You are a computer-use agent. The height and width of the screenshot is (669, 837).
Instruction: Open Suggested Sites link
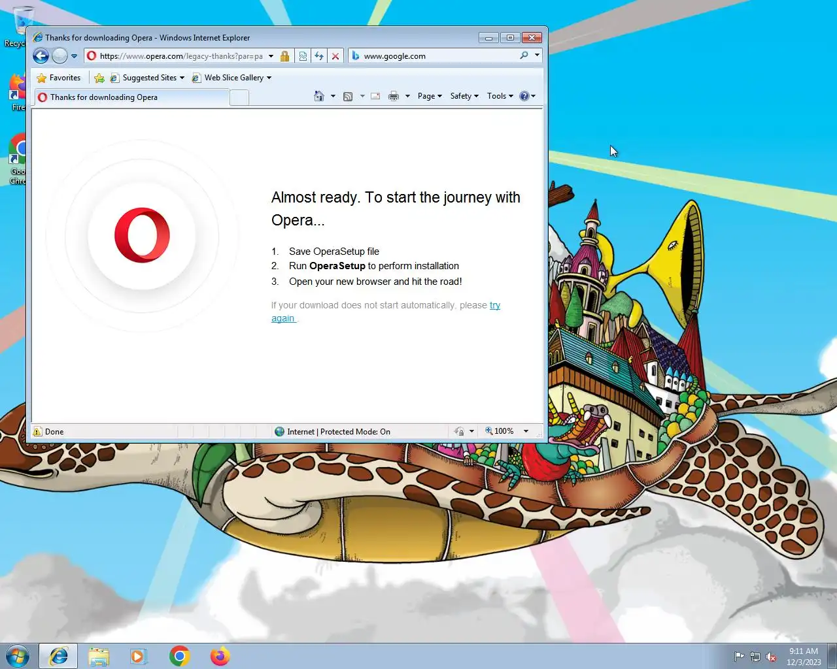[146, 78]
